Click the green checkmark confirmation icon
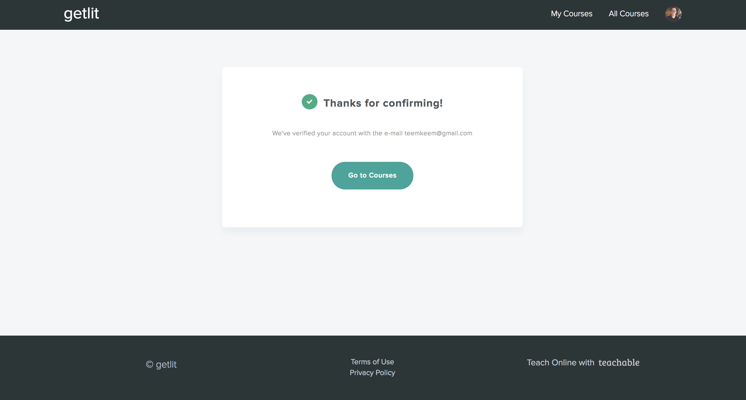Screen dimensions: 746x400 (309, 102)
